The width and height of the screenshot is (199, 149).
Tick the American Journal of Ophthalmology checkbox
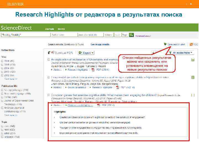coord(2,108)
